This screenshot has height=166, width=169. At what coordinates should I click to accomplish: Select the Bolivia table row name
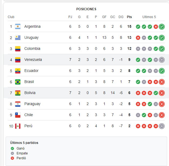pos(30,93)
